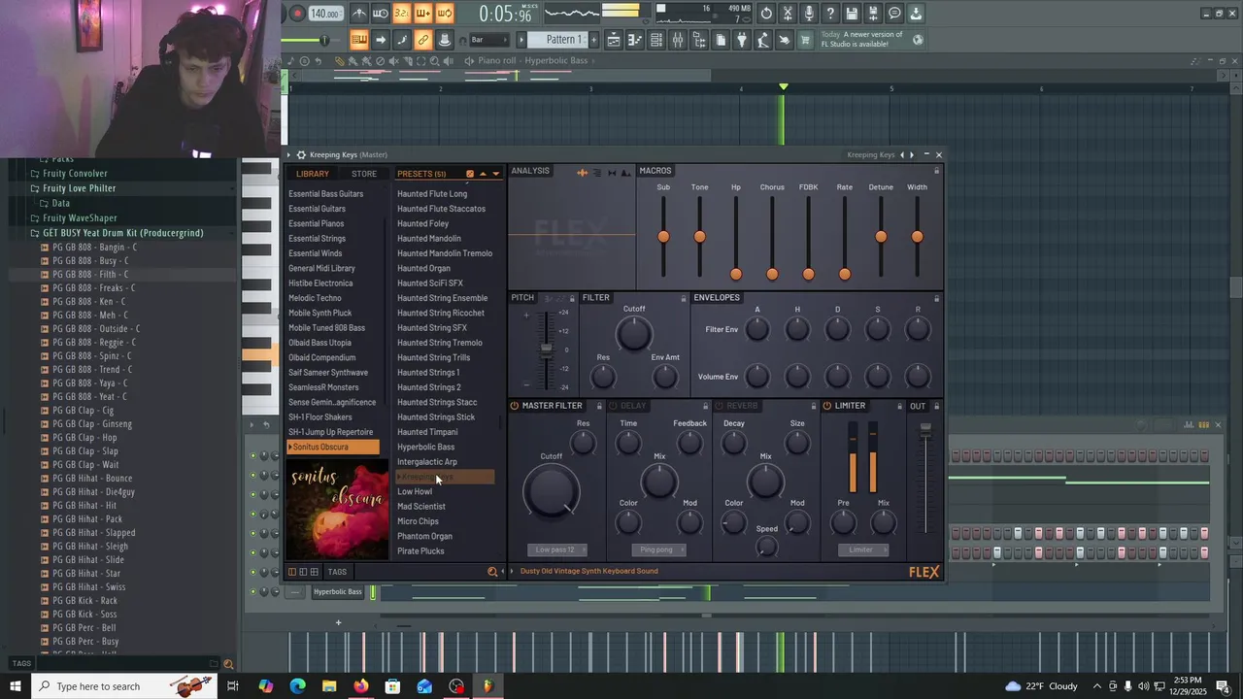Switch to the STORE tab in FLEX
This screenshot has width=1243, height=699.
pos(364,174)
